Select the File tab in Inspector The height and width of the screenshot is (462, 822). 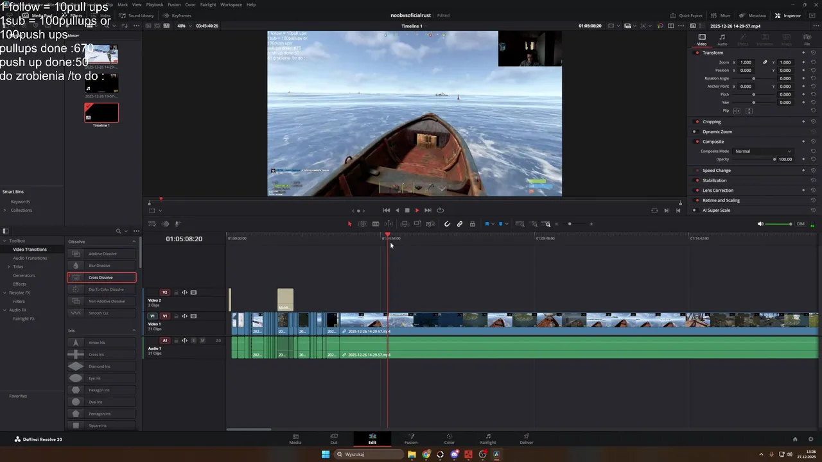(x=807, y=40)
